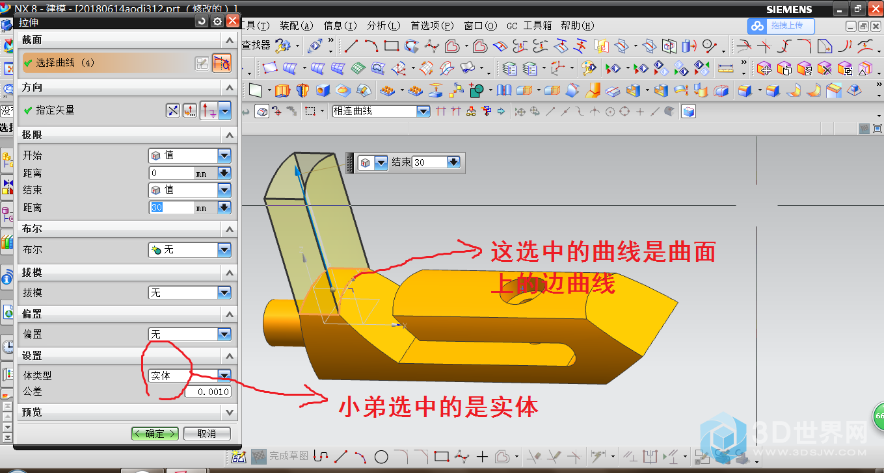
Task: Click the 公差 tolerance field 0.0010
Action: [x=208, y=392]
